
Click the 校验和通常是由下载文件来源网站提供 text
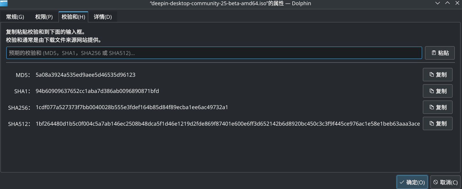coord(54,40)
